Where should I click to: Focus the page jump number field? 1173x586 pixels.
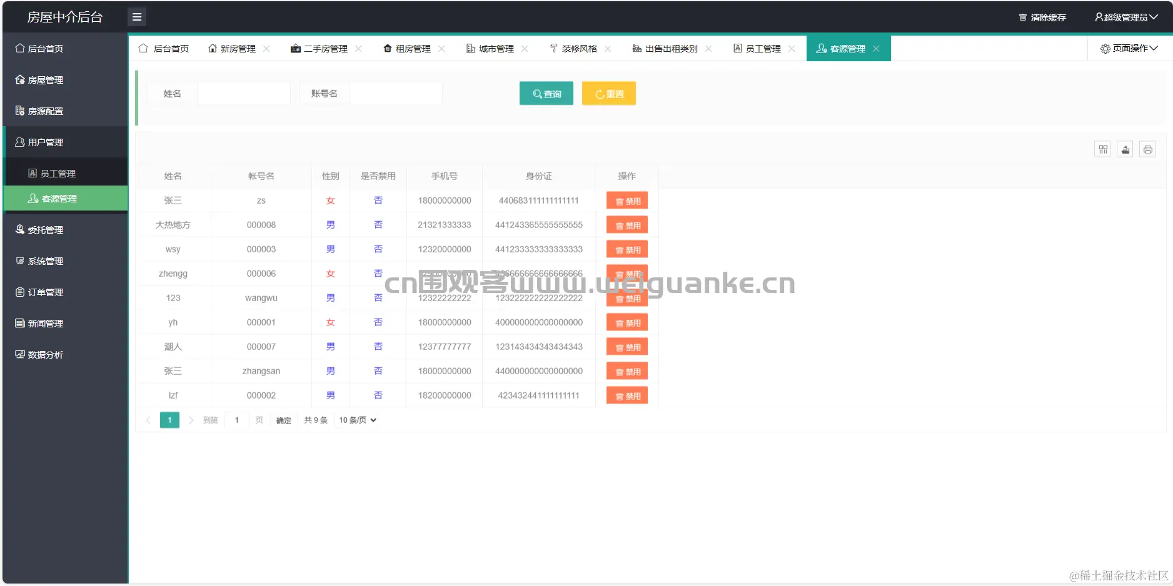236,420
